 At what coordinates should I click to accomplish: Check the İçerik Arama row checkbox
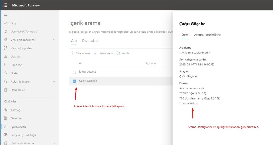pos(74,72)
